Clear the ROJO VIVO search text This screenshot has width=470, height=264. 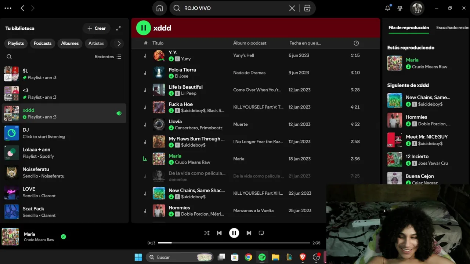pyautogui.click(x=292, y=8)
